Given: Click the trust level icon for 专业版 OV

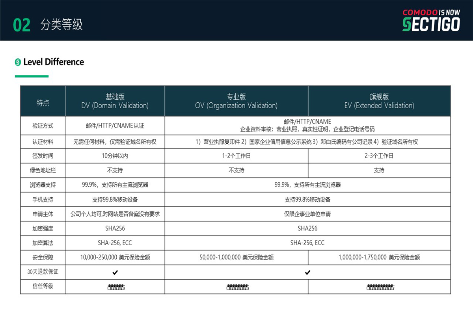Looking at the screenshot, I should (237, 287).
